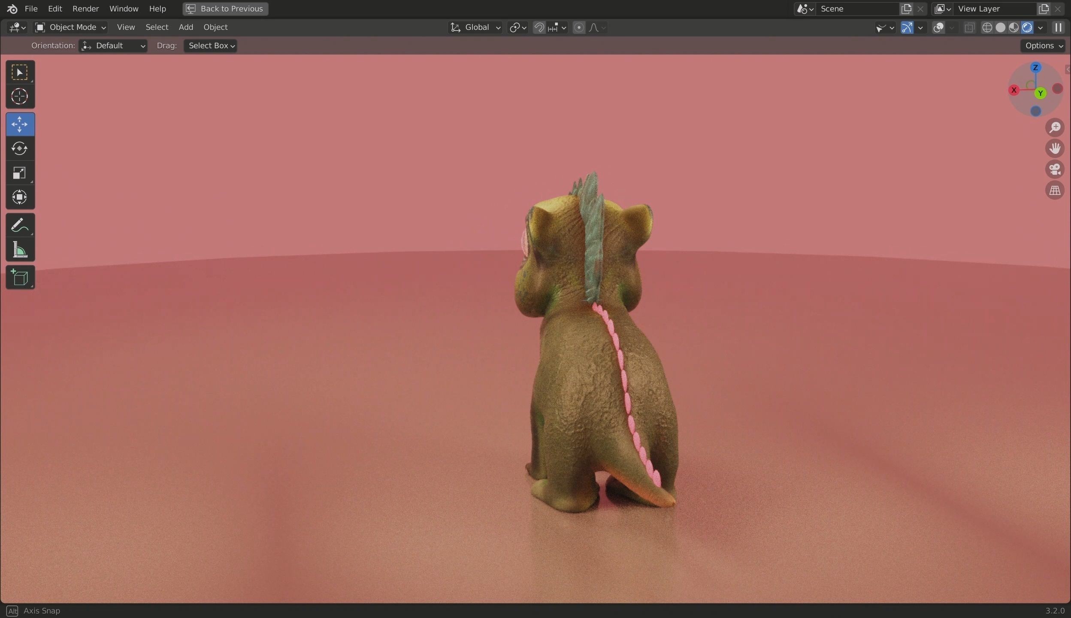The width and height of the screenshot is (1071, 618).
Task: Click the View Layer name field
Action: [x=995, y=9]
